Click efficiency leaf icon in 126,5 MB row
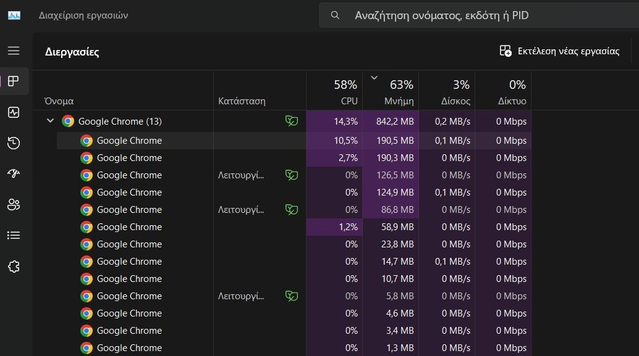639x356 pixels. pyautogui.click(x=291, y=175)
